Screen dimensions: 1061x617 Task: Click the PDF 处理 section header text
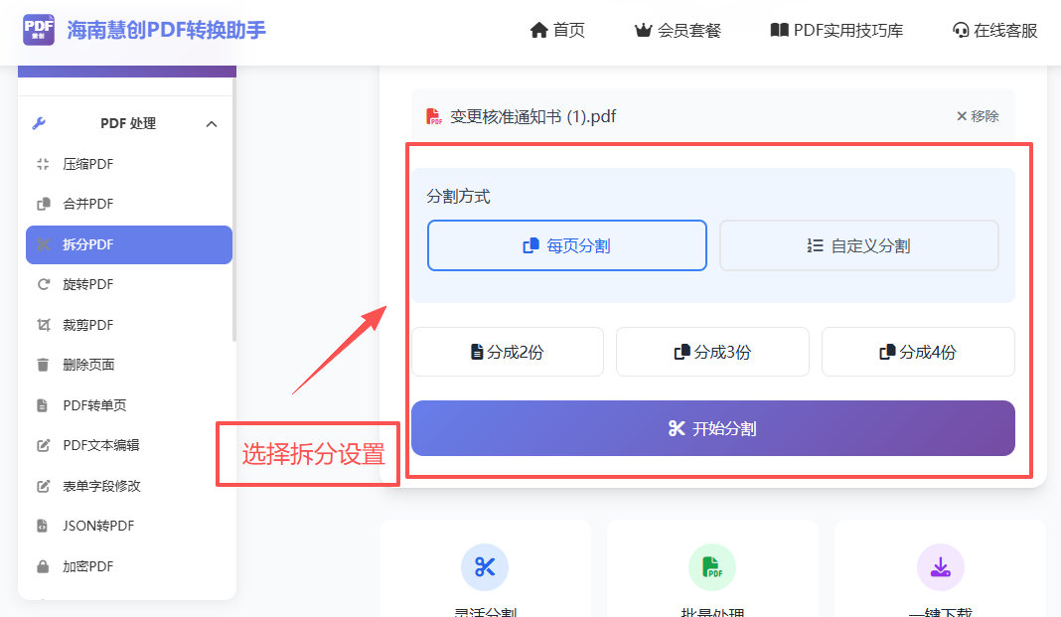tap(128, 123)
